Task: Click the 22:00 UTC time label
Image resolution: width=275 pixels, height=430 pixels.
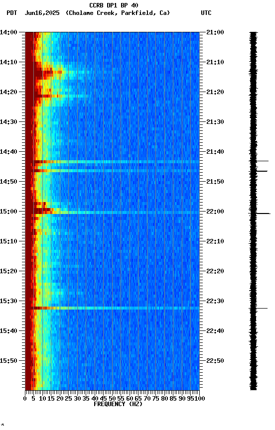Action: click(215, 212)
